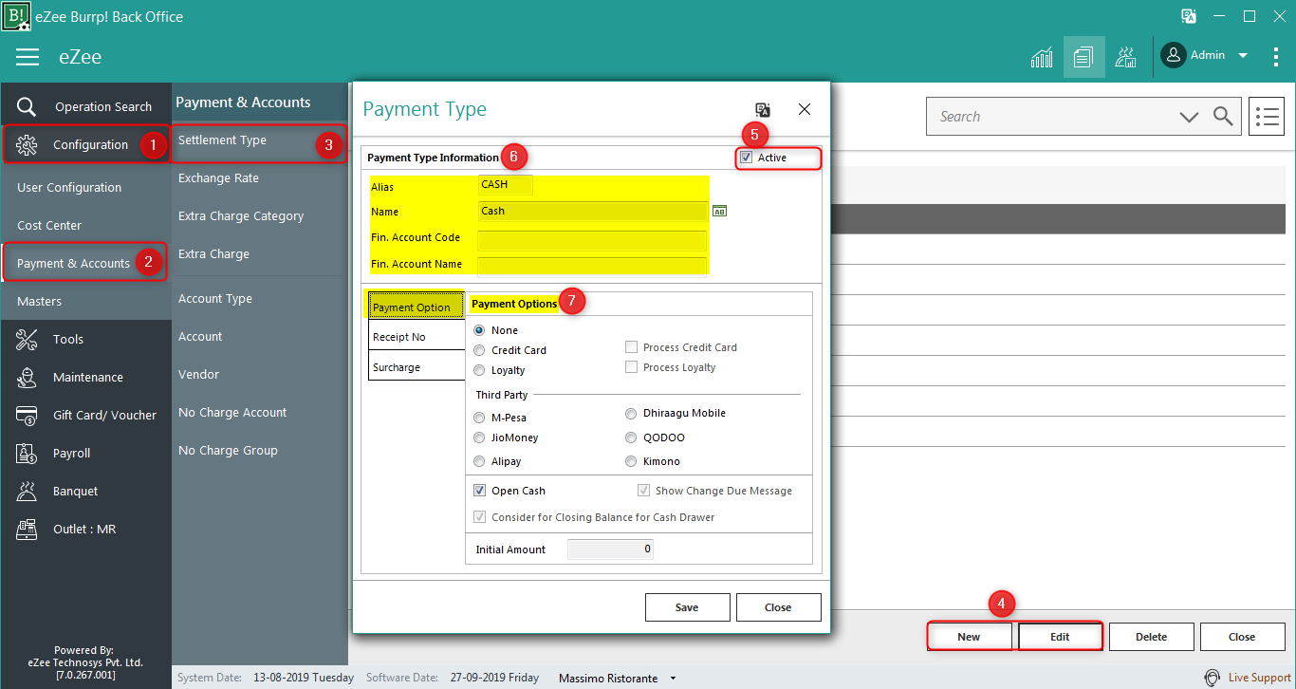Toggle the list view icon

[x=1267, y=117]
